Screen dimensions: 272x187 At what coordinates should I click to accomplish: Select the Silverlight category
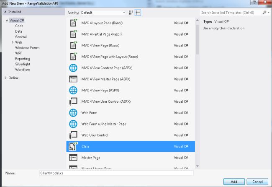[23, 64]
